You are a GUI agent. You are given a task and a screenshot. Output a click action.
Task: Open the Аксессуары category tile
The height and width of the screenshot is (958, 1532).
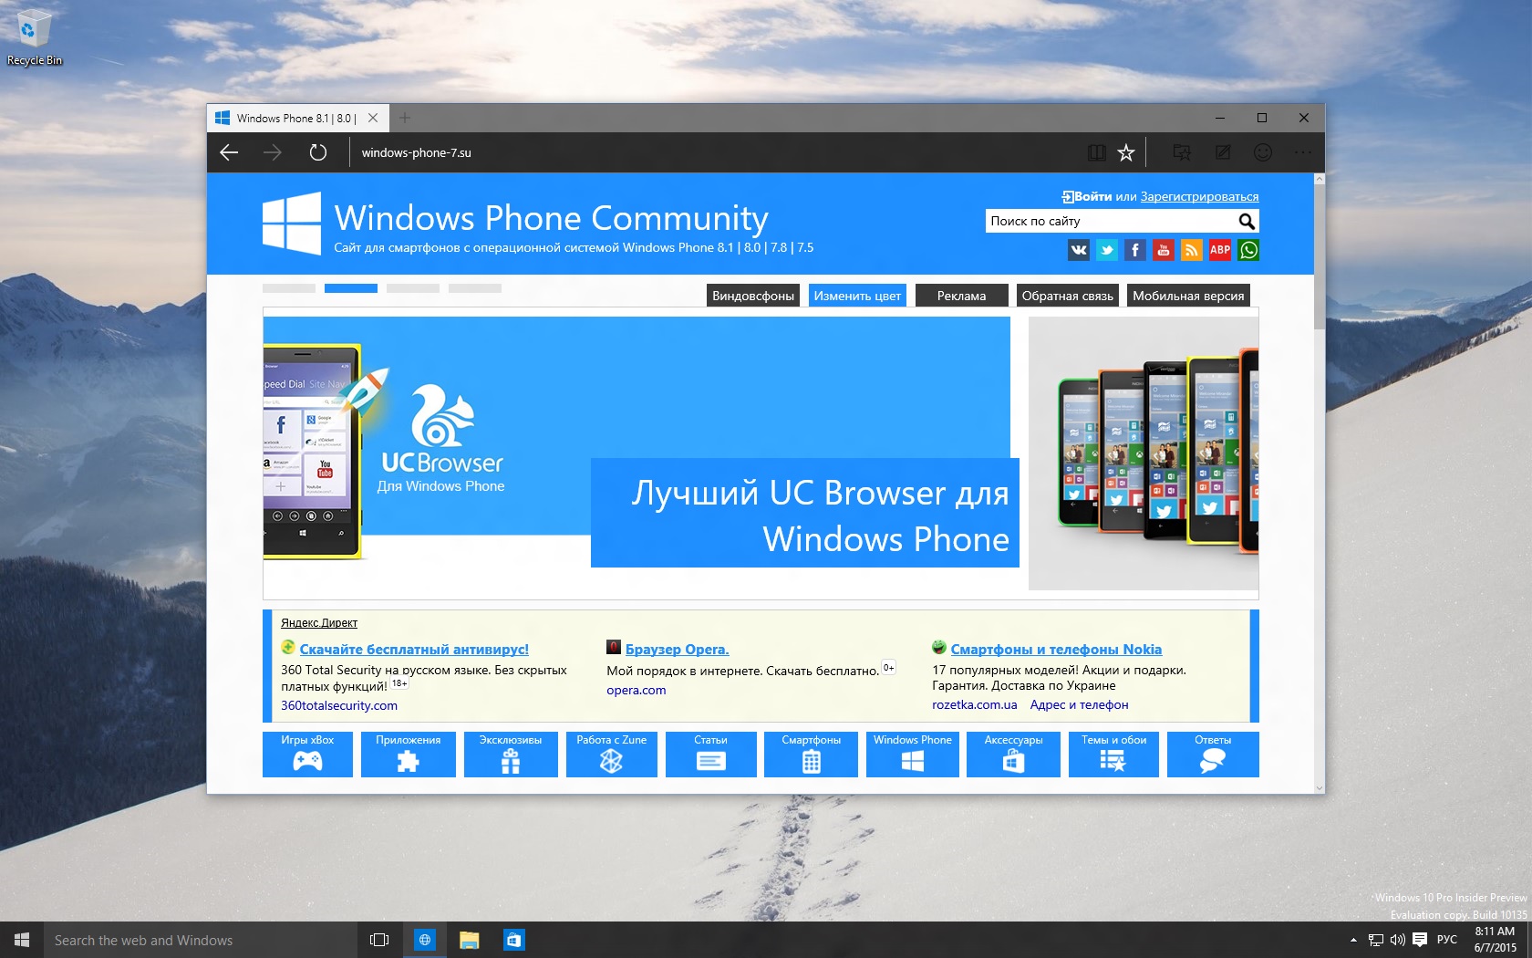point(1013,755)
